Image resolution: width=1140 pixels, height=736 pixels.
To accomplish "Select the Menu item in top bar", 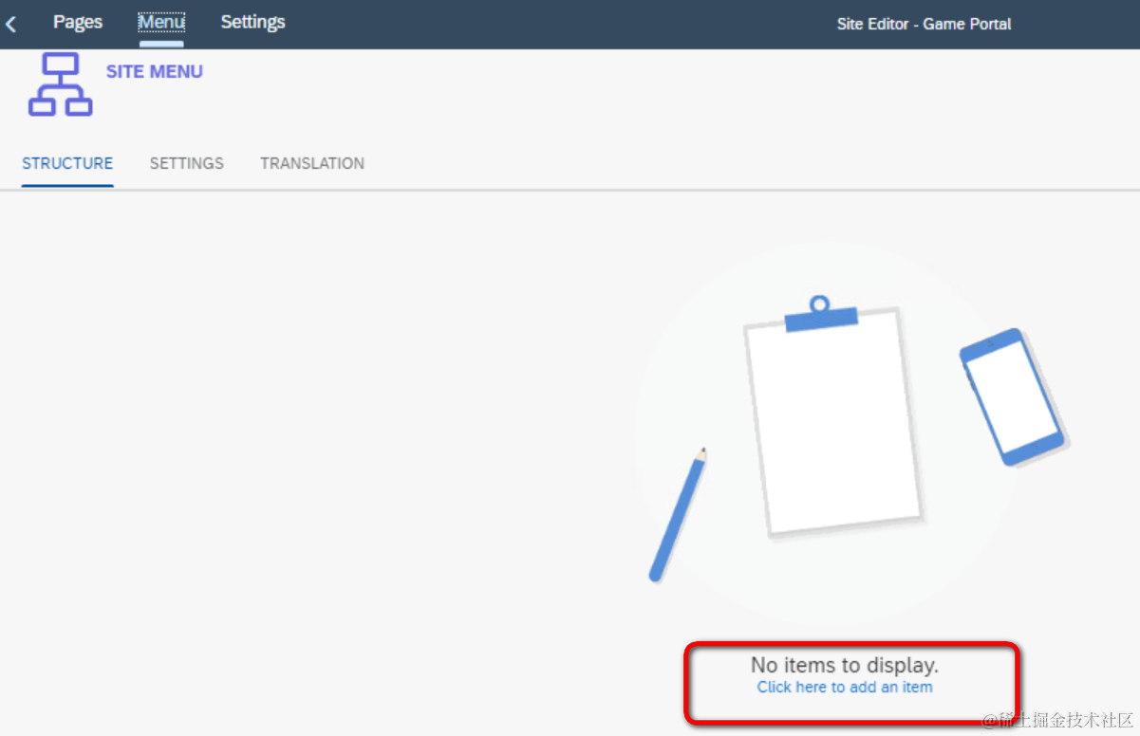I will [x=161, y=22].
